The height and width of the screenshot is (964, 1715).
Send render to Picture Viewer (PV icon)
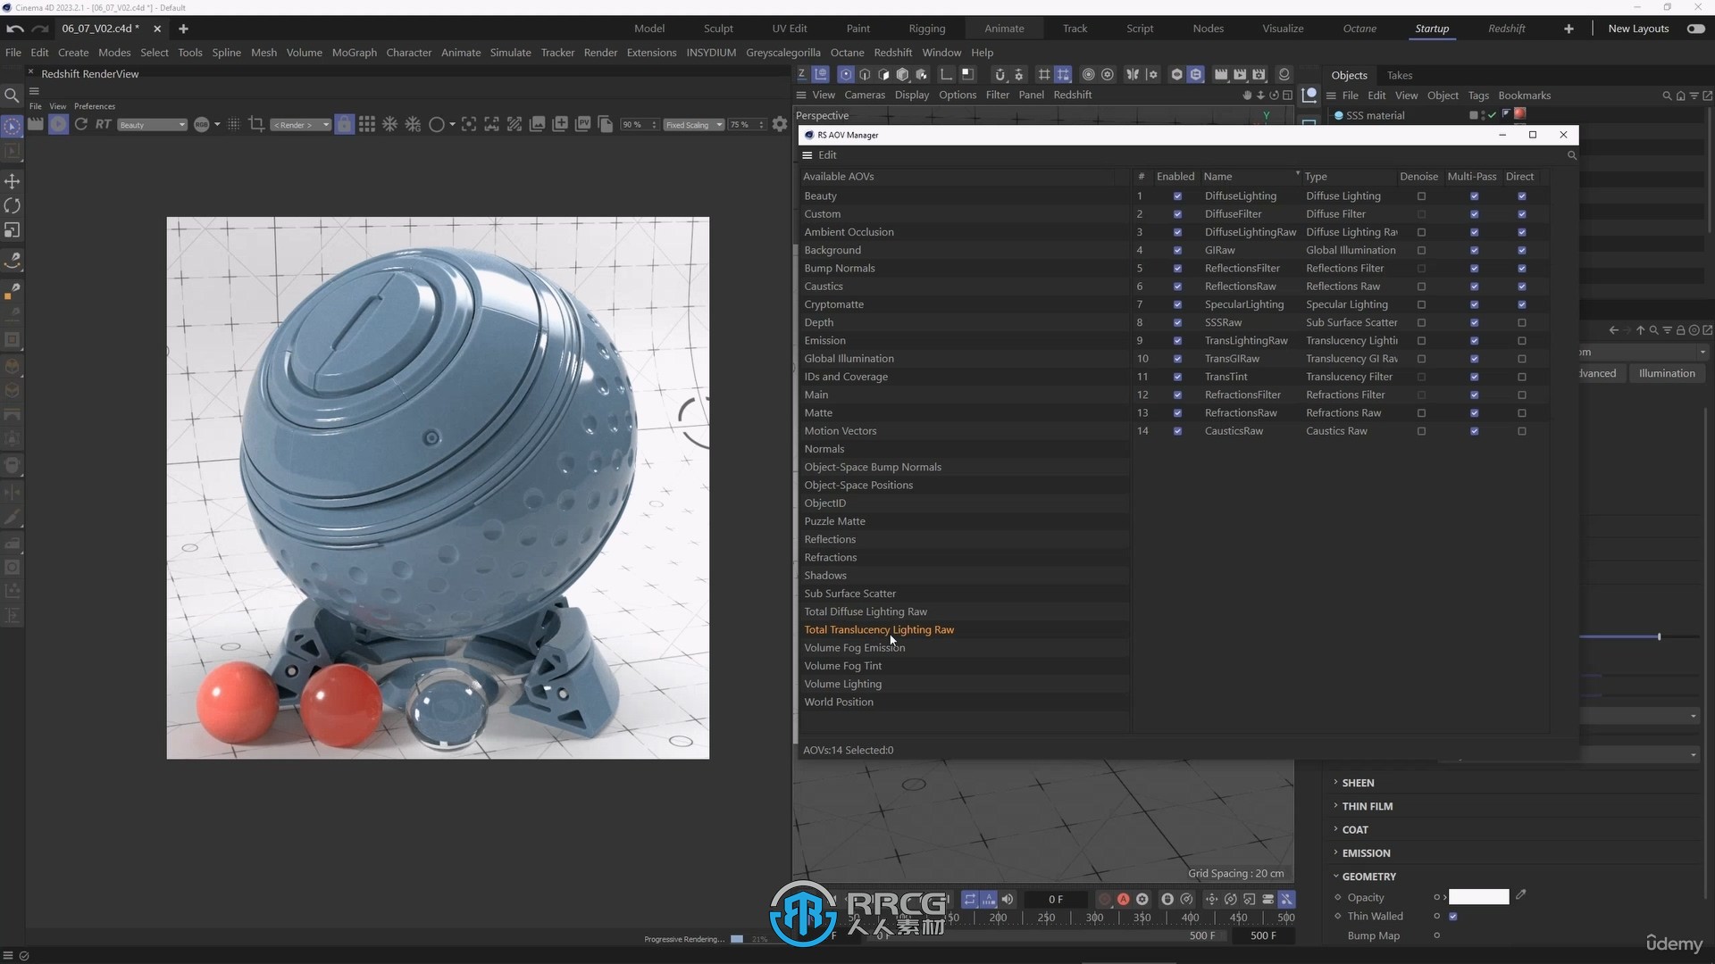point(582,124)
